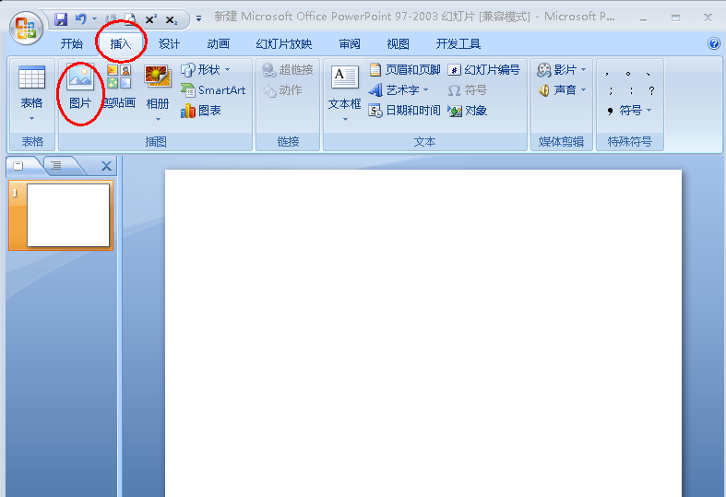This screenshot has height=497, width=726.
Task: Expand the 艺术字 WordArt dropdown
Action: click(x=399, y=90)
